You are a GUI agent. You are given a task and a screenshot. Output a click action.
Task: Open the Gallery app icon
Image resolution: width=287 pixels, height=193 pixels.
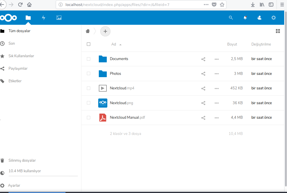pos(59,18)
